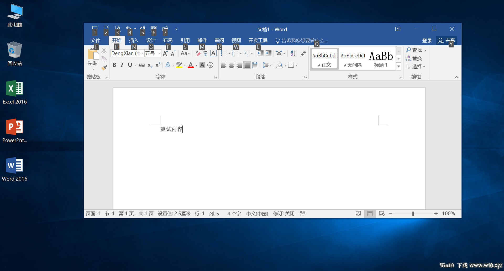Viewport: 504px width, 271px height.
Task: Toggle Bold formatting
Action: 114,65
